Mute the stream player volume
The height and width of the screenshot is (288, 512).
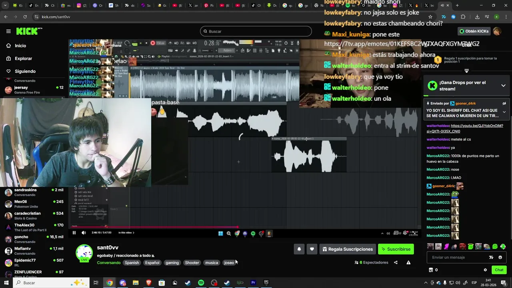[84, 233]
